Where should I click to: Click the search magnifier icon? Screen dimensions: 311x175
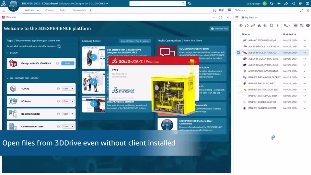tap(183, 4)
